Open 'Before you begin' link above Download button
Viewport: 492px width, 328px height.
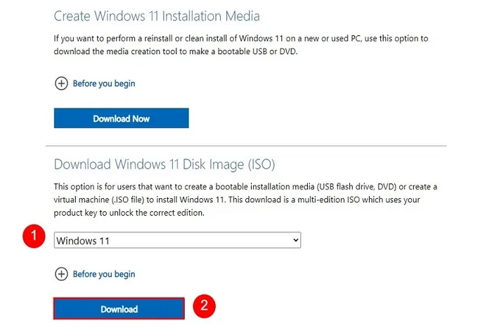pos(104,275)
